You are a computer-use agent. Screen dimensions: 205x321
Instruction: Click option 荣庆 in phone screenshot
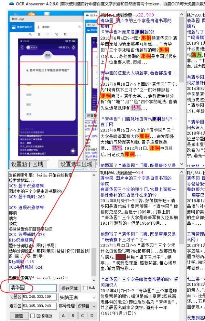tap(29, 114)
